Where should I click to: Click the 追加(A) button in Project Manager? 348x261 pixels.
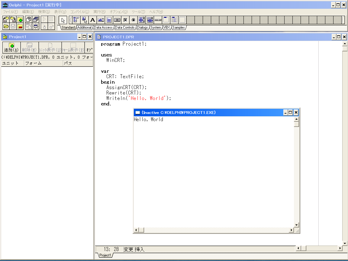[x=11, y=47]
